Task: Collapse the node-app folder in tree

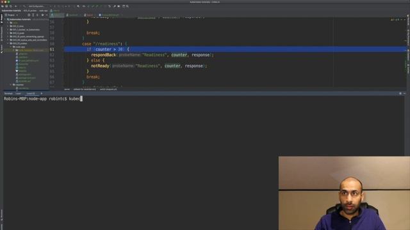Action: (x=11, y=47)
